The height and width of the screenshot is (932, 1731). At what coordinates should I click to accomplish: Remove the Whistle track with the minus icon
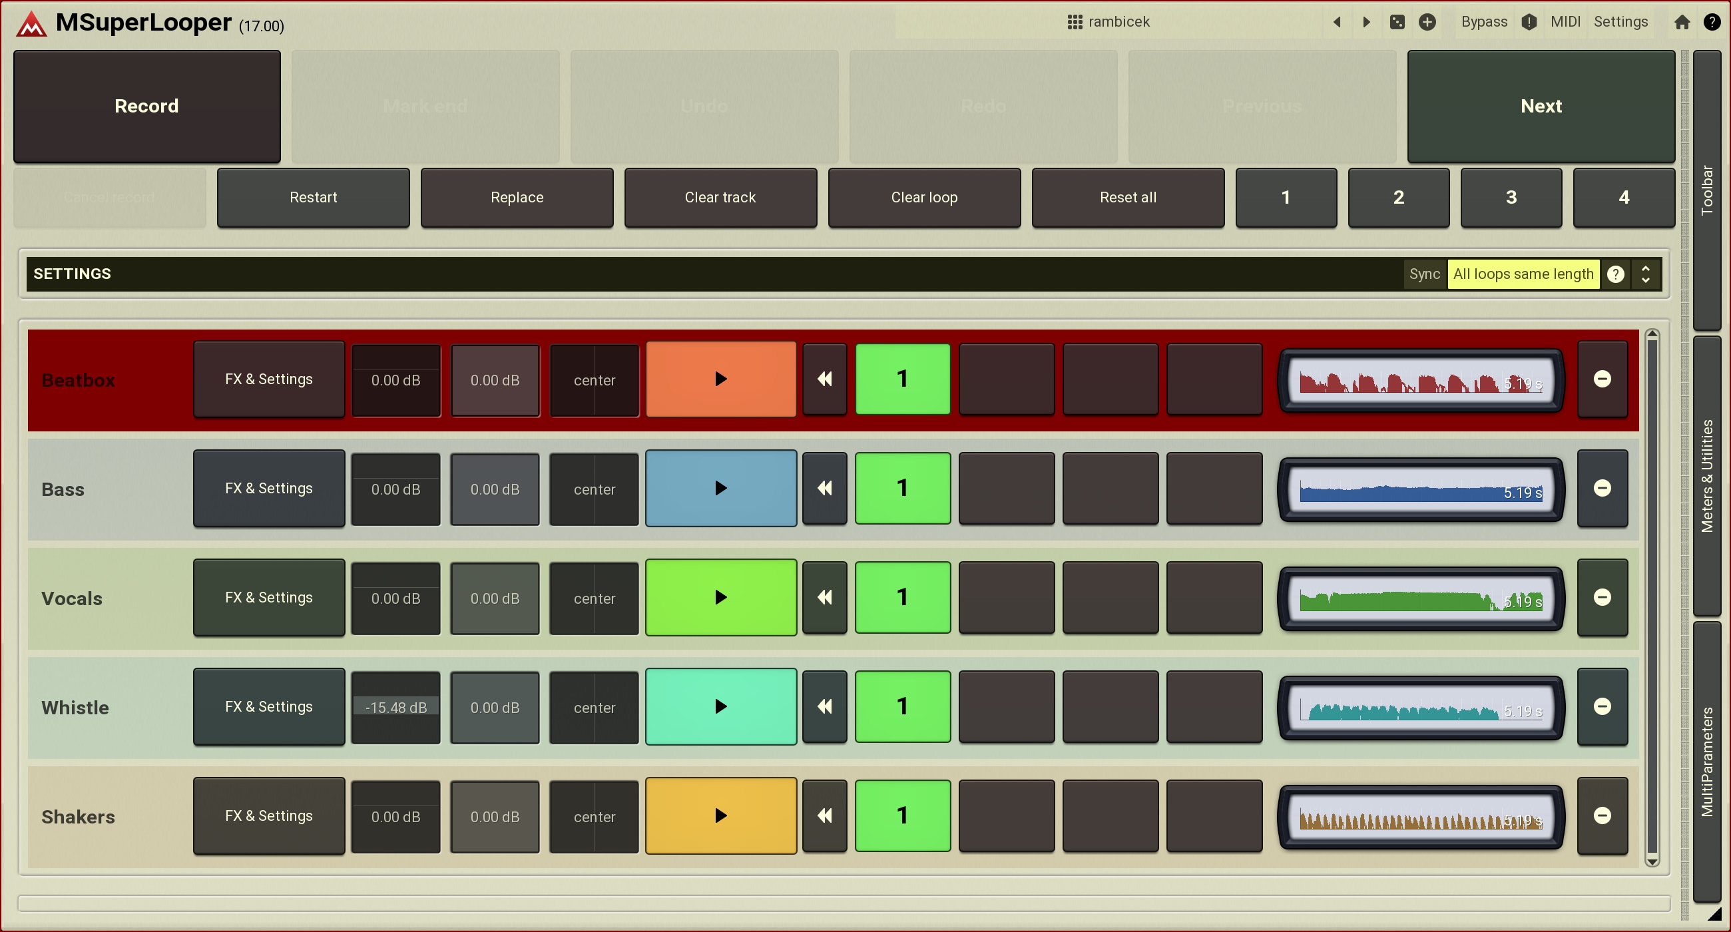pos(1602,706)
